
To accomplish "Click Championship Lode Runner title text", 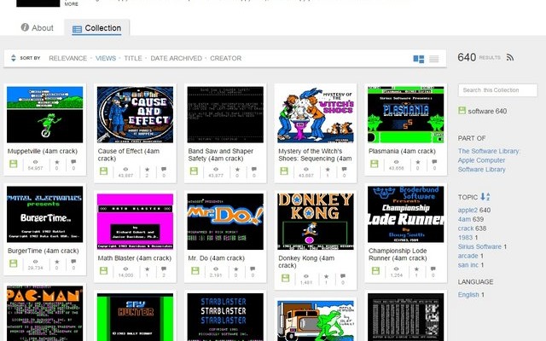I will click(398, 254).
